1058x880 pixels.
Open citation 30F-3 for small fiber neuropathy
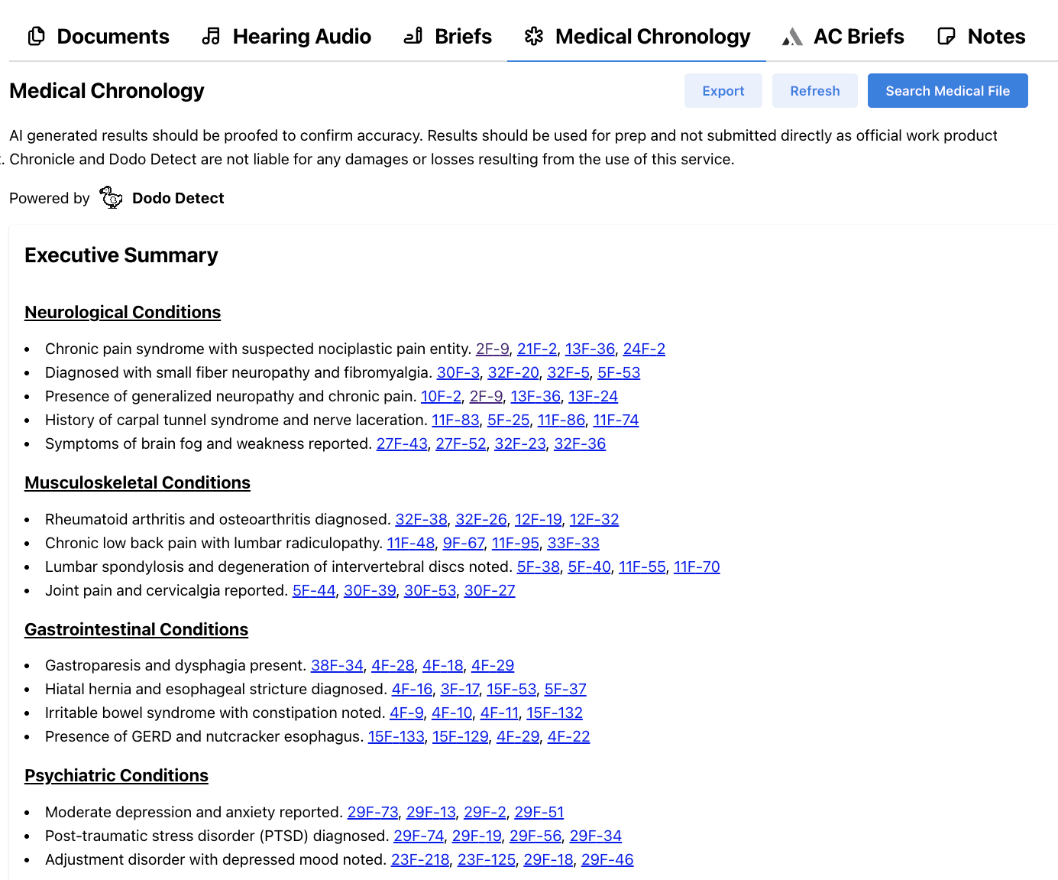pos(458,372)
